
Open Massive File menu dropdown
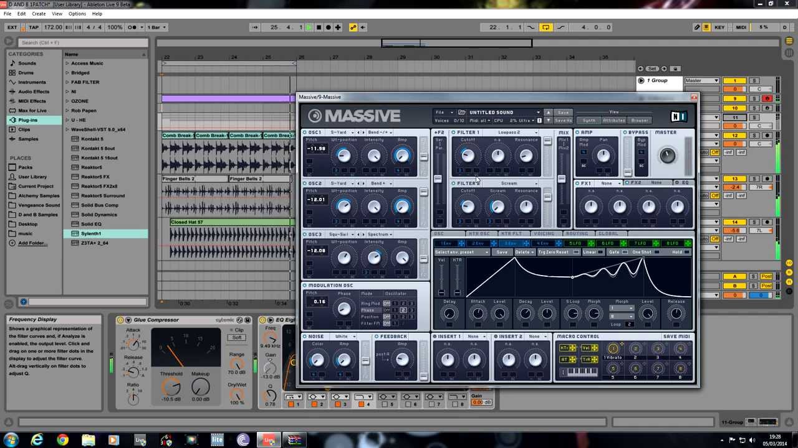[443, 113]
